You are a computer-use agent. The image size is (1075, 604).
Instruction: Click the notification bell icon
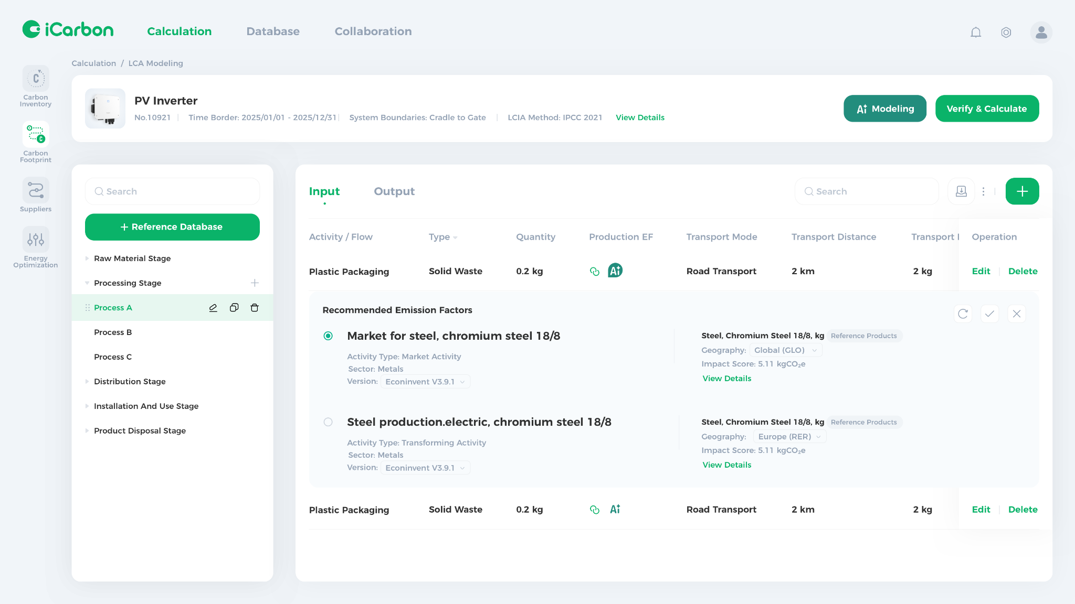click(976, 33)
